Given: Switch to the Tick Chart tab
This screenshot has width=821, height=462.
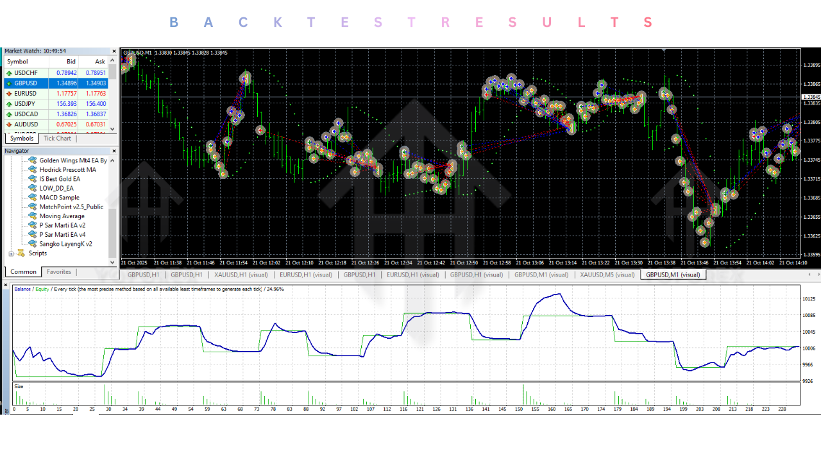Looking at the screenshot, I should (x=57, y=139).
